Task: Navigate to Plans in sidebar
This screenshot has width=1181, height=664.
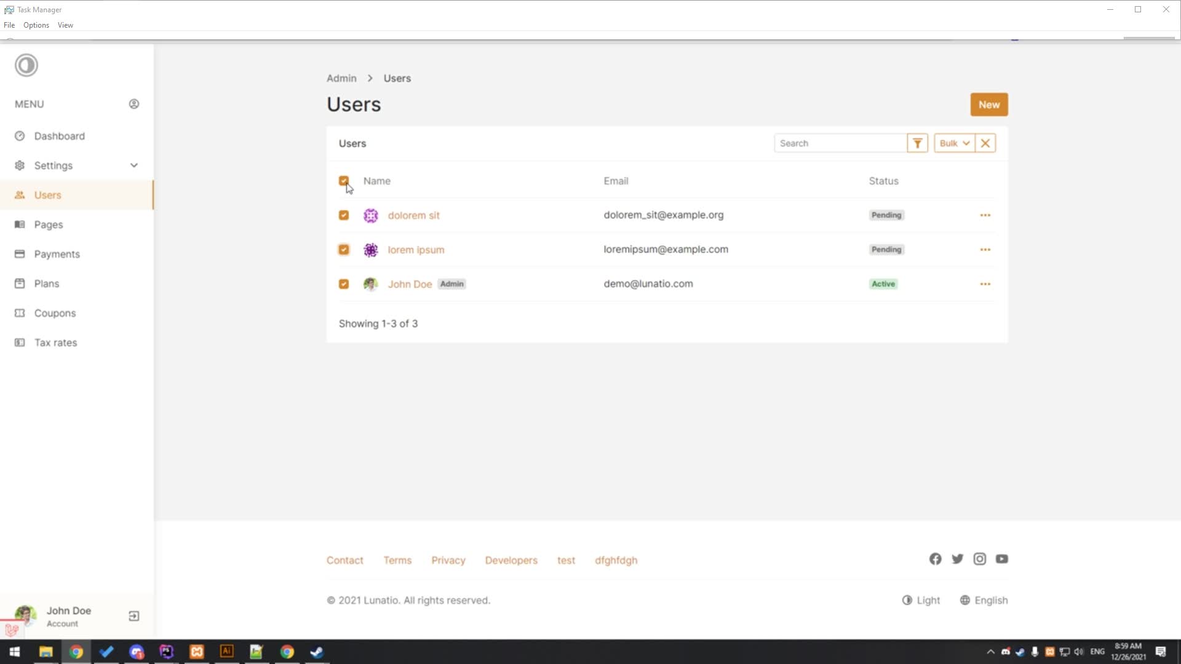Action: (77, 283)
